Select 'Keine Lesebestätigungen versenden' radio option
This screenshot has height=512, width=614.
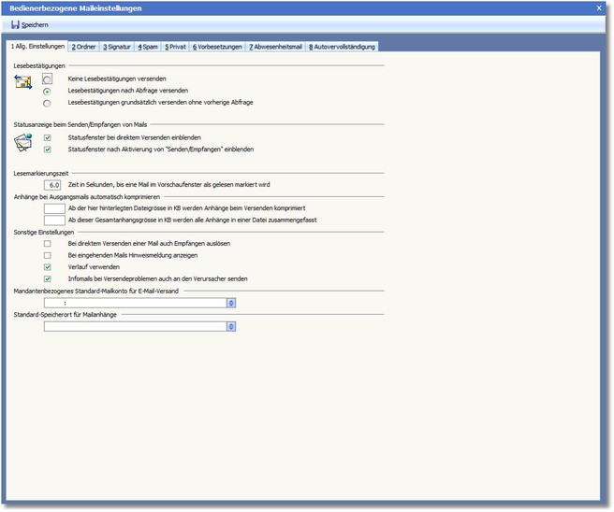tap(48, 79)
